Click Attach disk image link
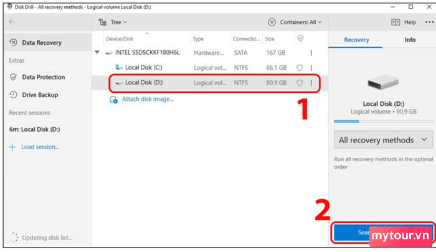Viewport: 436px width, 252px height. [x=148, y=99]
